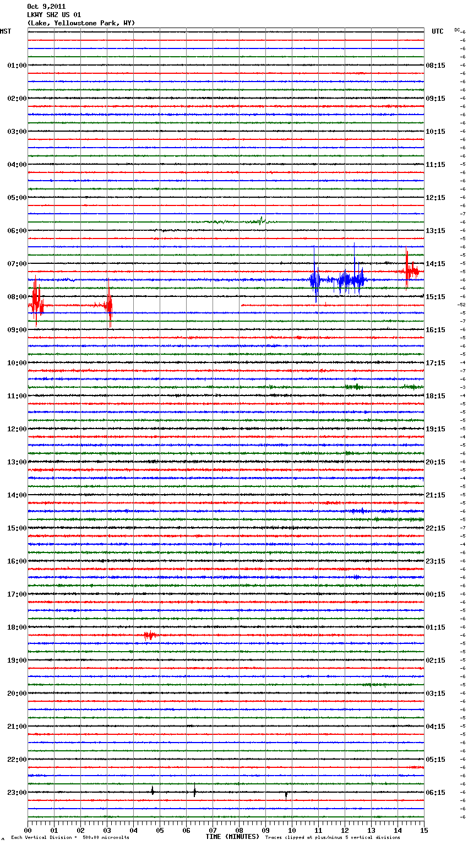This screenshot has width=468, height=845.
Task: Click the "15:15" UTC row label
Action: (x=436, y=297)
